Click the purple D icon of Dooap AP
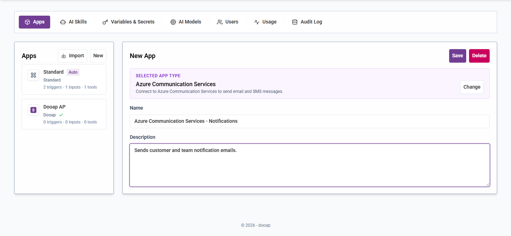 pyautogui.click(x=33, y=110)
